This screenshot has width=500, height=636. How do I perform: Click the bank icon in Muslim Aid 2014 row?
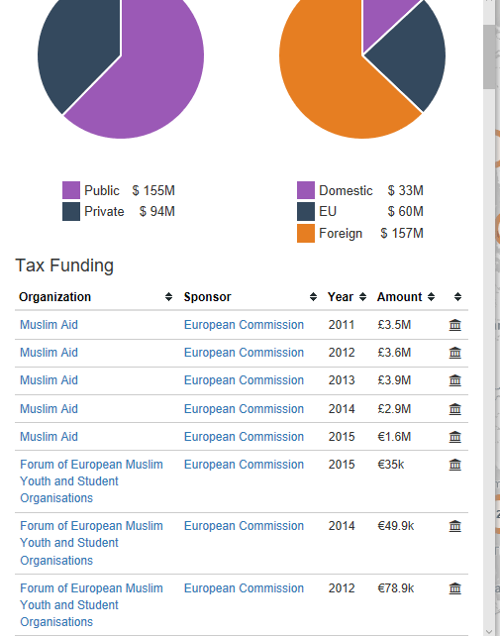455,409
